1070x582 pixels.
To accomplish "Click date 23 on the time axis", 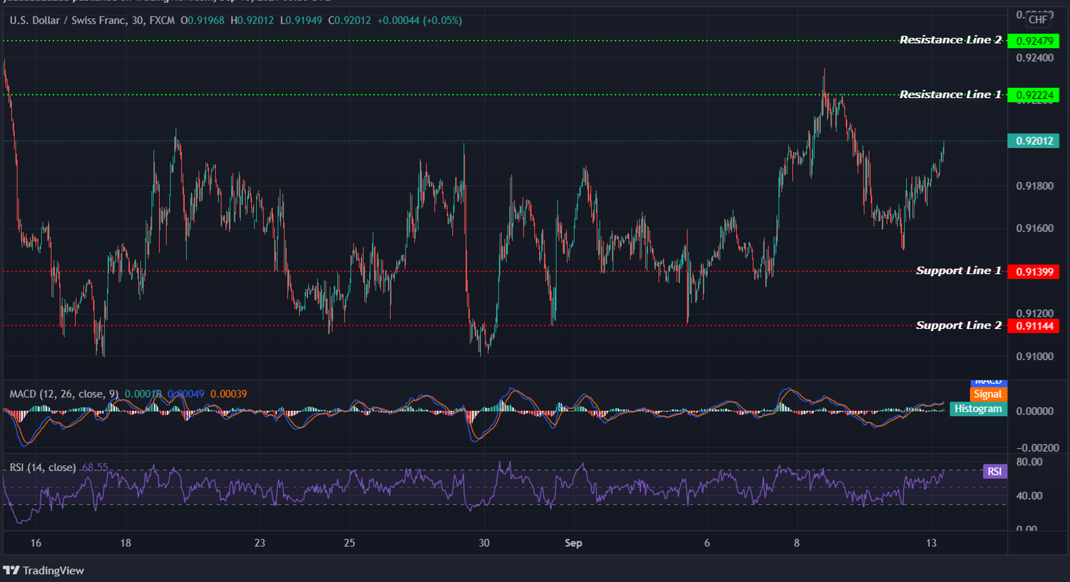I will (260, 543).
